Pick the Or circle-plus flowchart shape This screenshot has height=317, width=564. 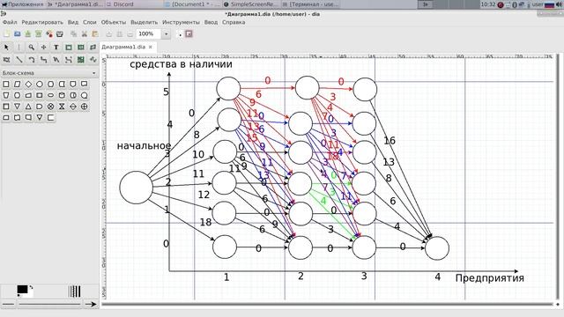click(x=85, y=107)
